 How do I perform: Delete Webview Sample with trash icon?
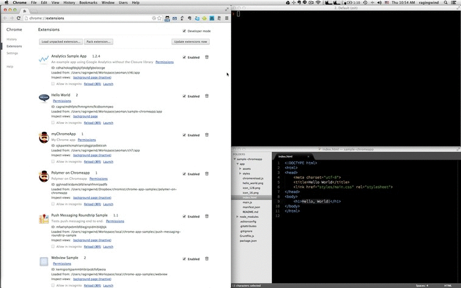click(x=207, y=259)
